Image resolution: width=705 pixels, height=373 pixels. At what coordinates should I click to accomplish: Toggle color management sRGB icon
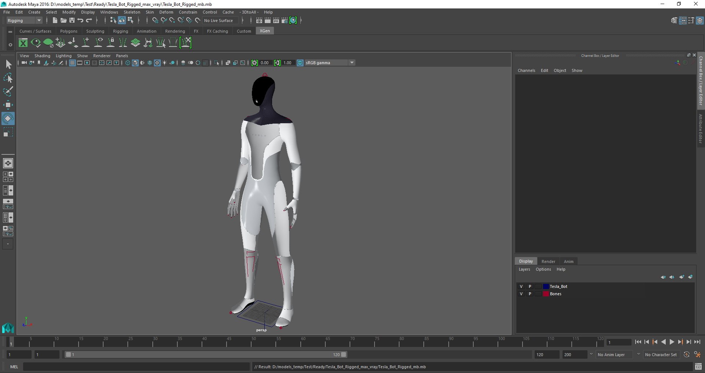(300, 63)
